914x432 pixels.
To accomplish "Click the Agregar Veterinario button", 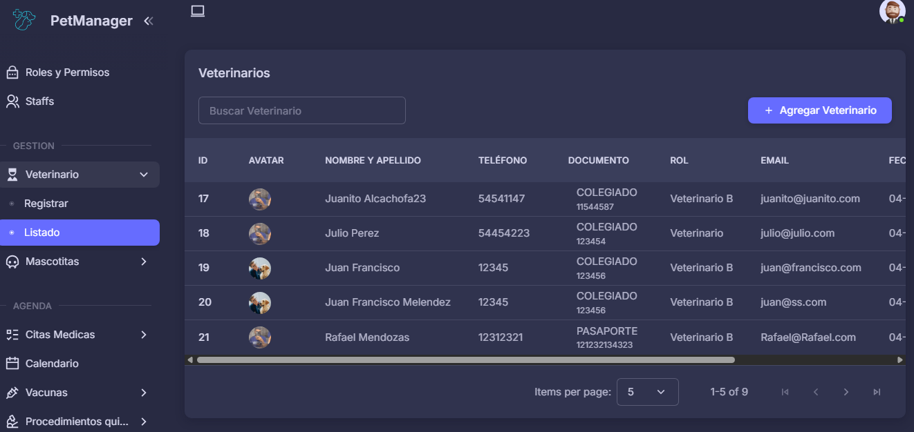I will [x=819, y=110].
